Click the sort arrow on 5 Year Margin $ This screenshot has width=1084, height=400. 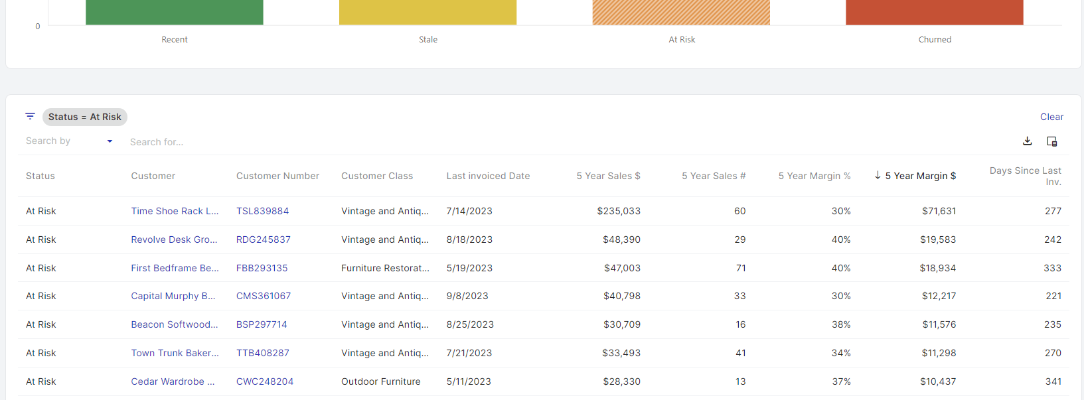point(878,175)
